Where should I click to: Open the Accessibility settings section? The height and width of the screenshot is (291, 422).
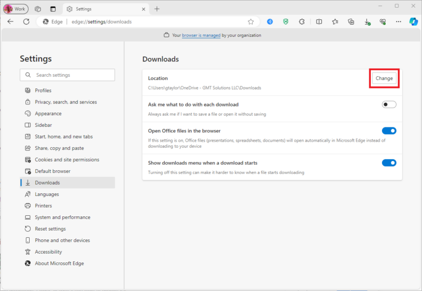pos(67,252)
